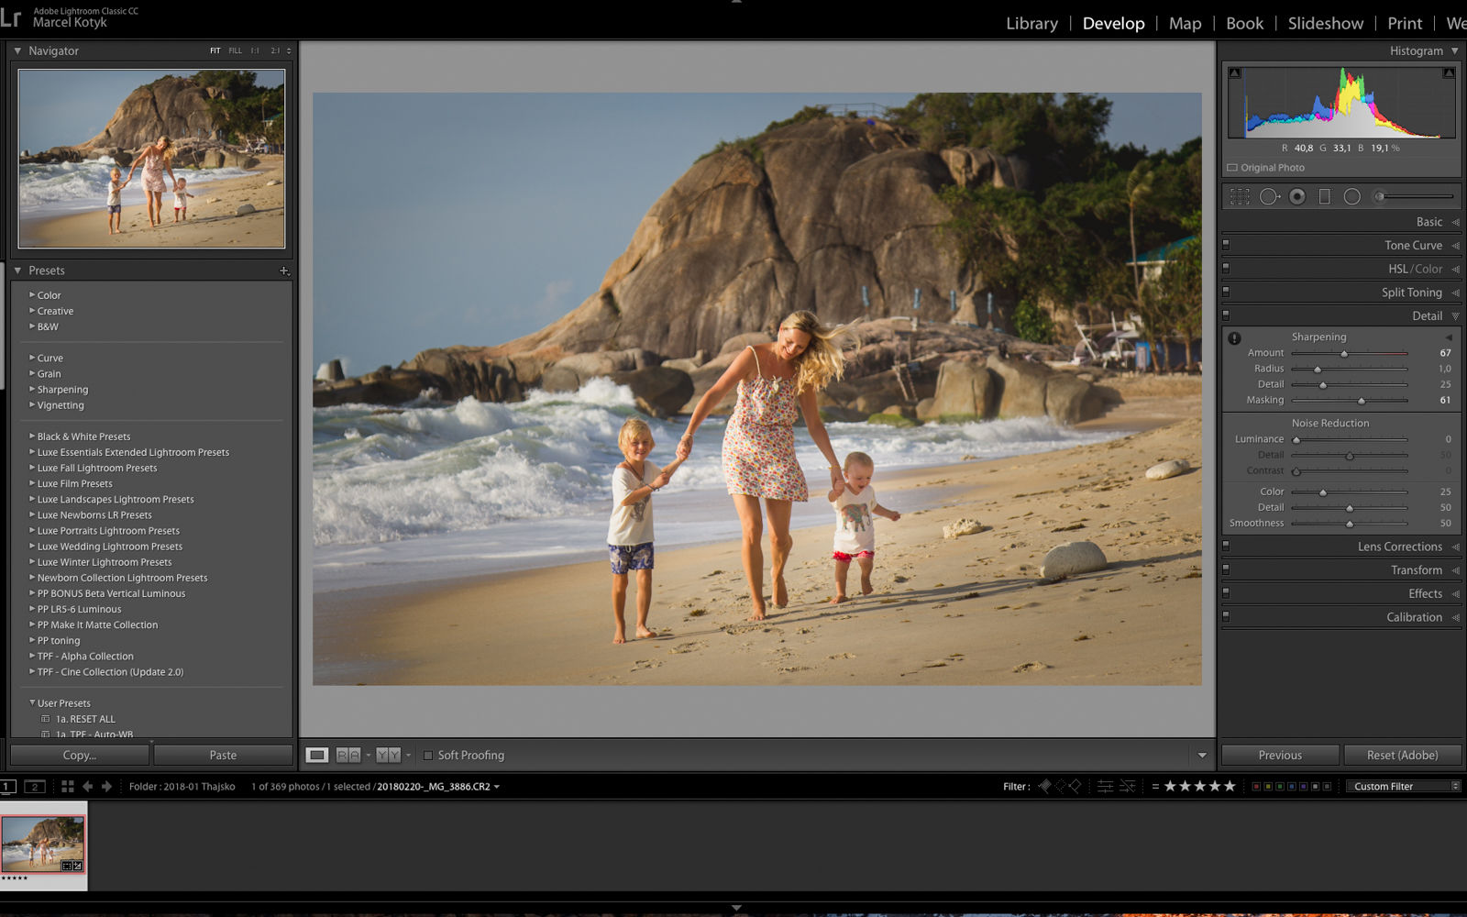Click the sharpening warning exclamation icon
1467x917 pixels.
(1234, 337)
